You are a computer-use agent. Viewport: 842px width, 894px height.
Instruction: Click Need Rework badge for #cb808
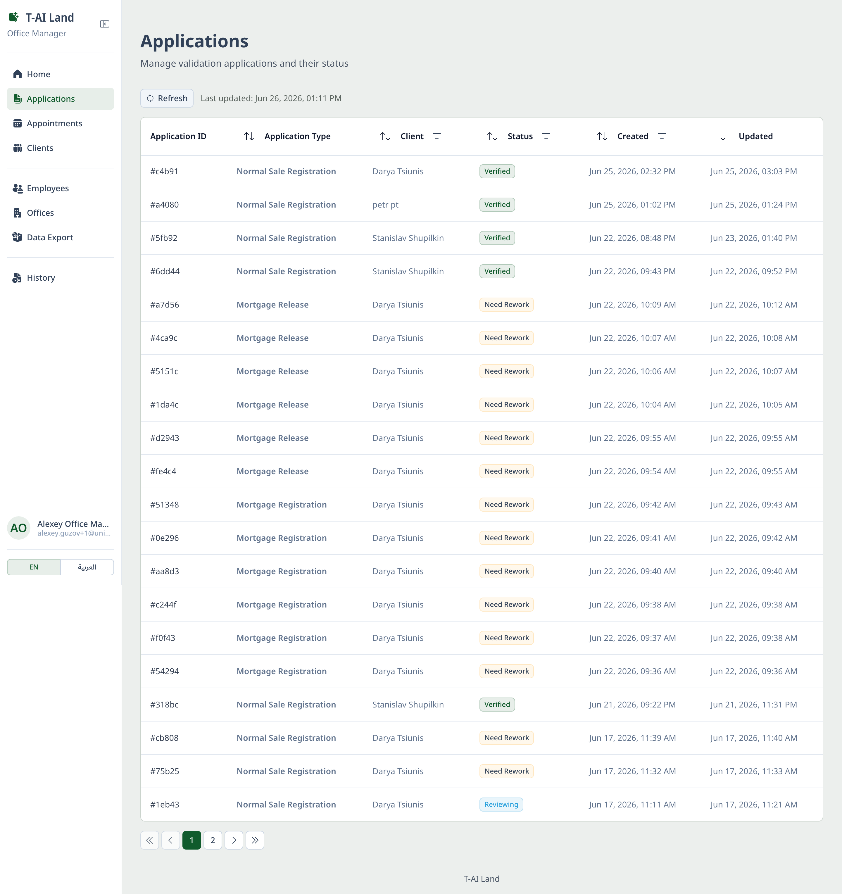click(506, 738)
